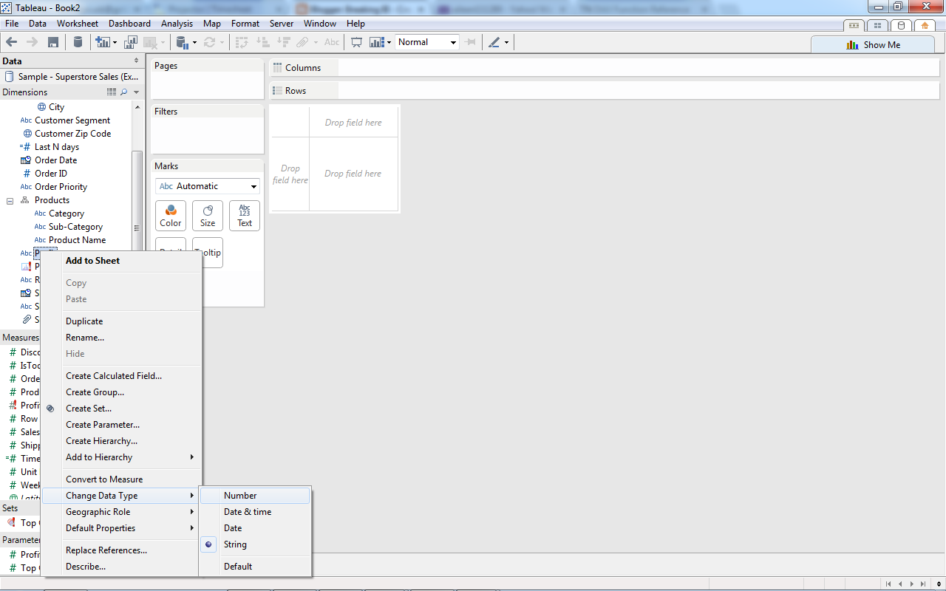Click the Color button on Marks card
The height and width of the screenshot is (591, 946).
[x=171, y=216]
